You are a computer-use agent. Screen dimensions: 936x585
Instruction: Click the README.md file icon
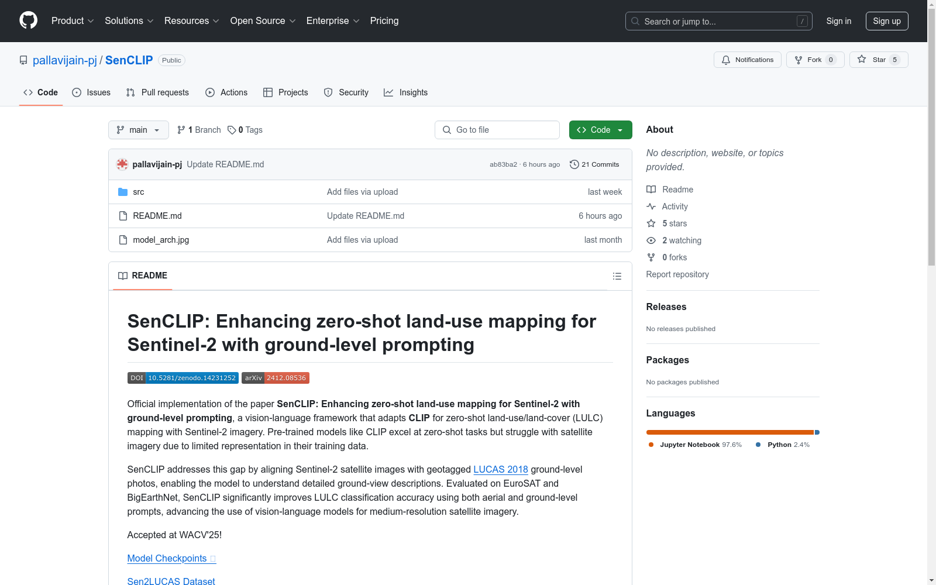tap(123, 216)
